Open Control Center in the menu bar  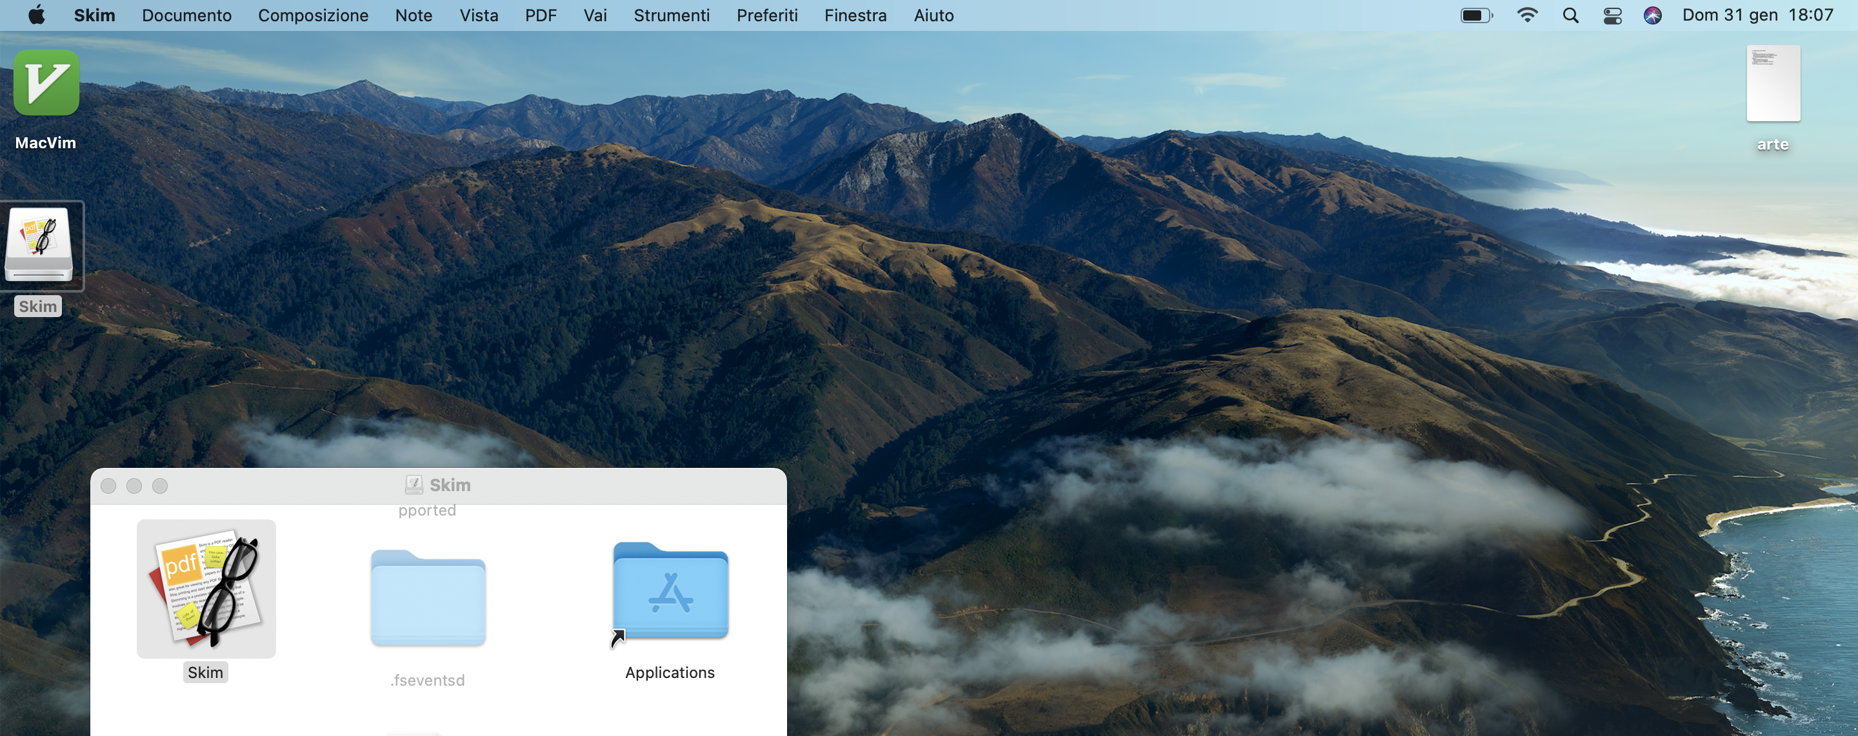pyautogui.click(x=1612, y=15)
